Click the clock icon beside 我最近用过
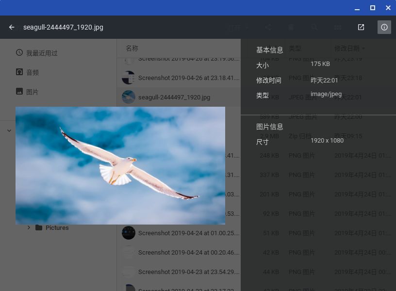 pos(19,52)
